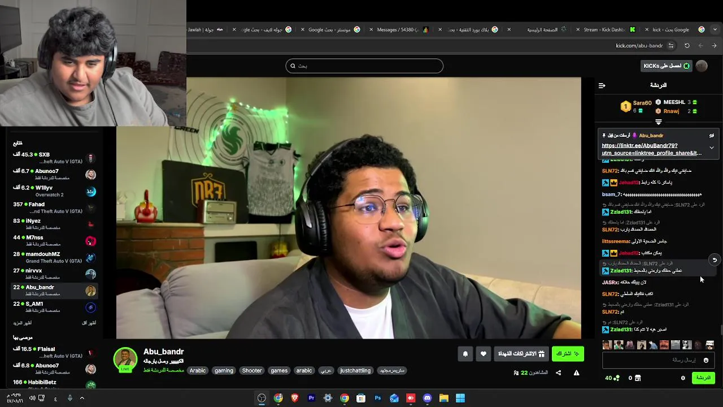Share the stream via share icon
This screenshot has width=723, height=407.
click(559, 373)
